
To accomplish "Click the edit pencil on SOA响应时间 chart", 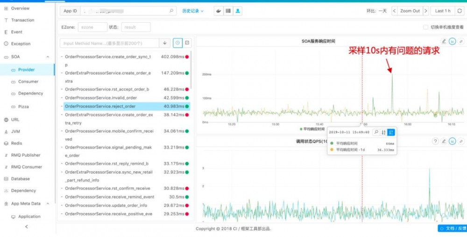I will [444, 42].
